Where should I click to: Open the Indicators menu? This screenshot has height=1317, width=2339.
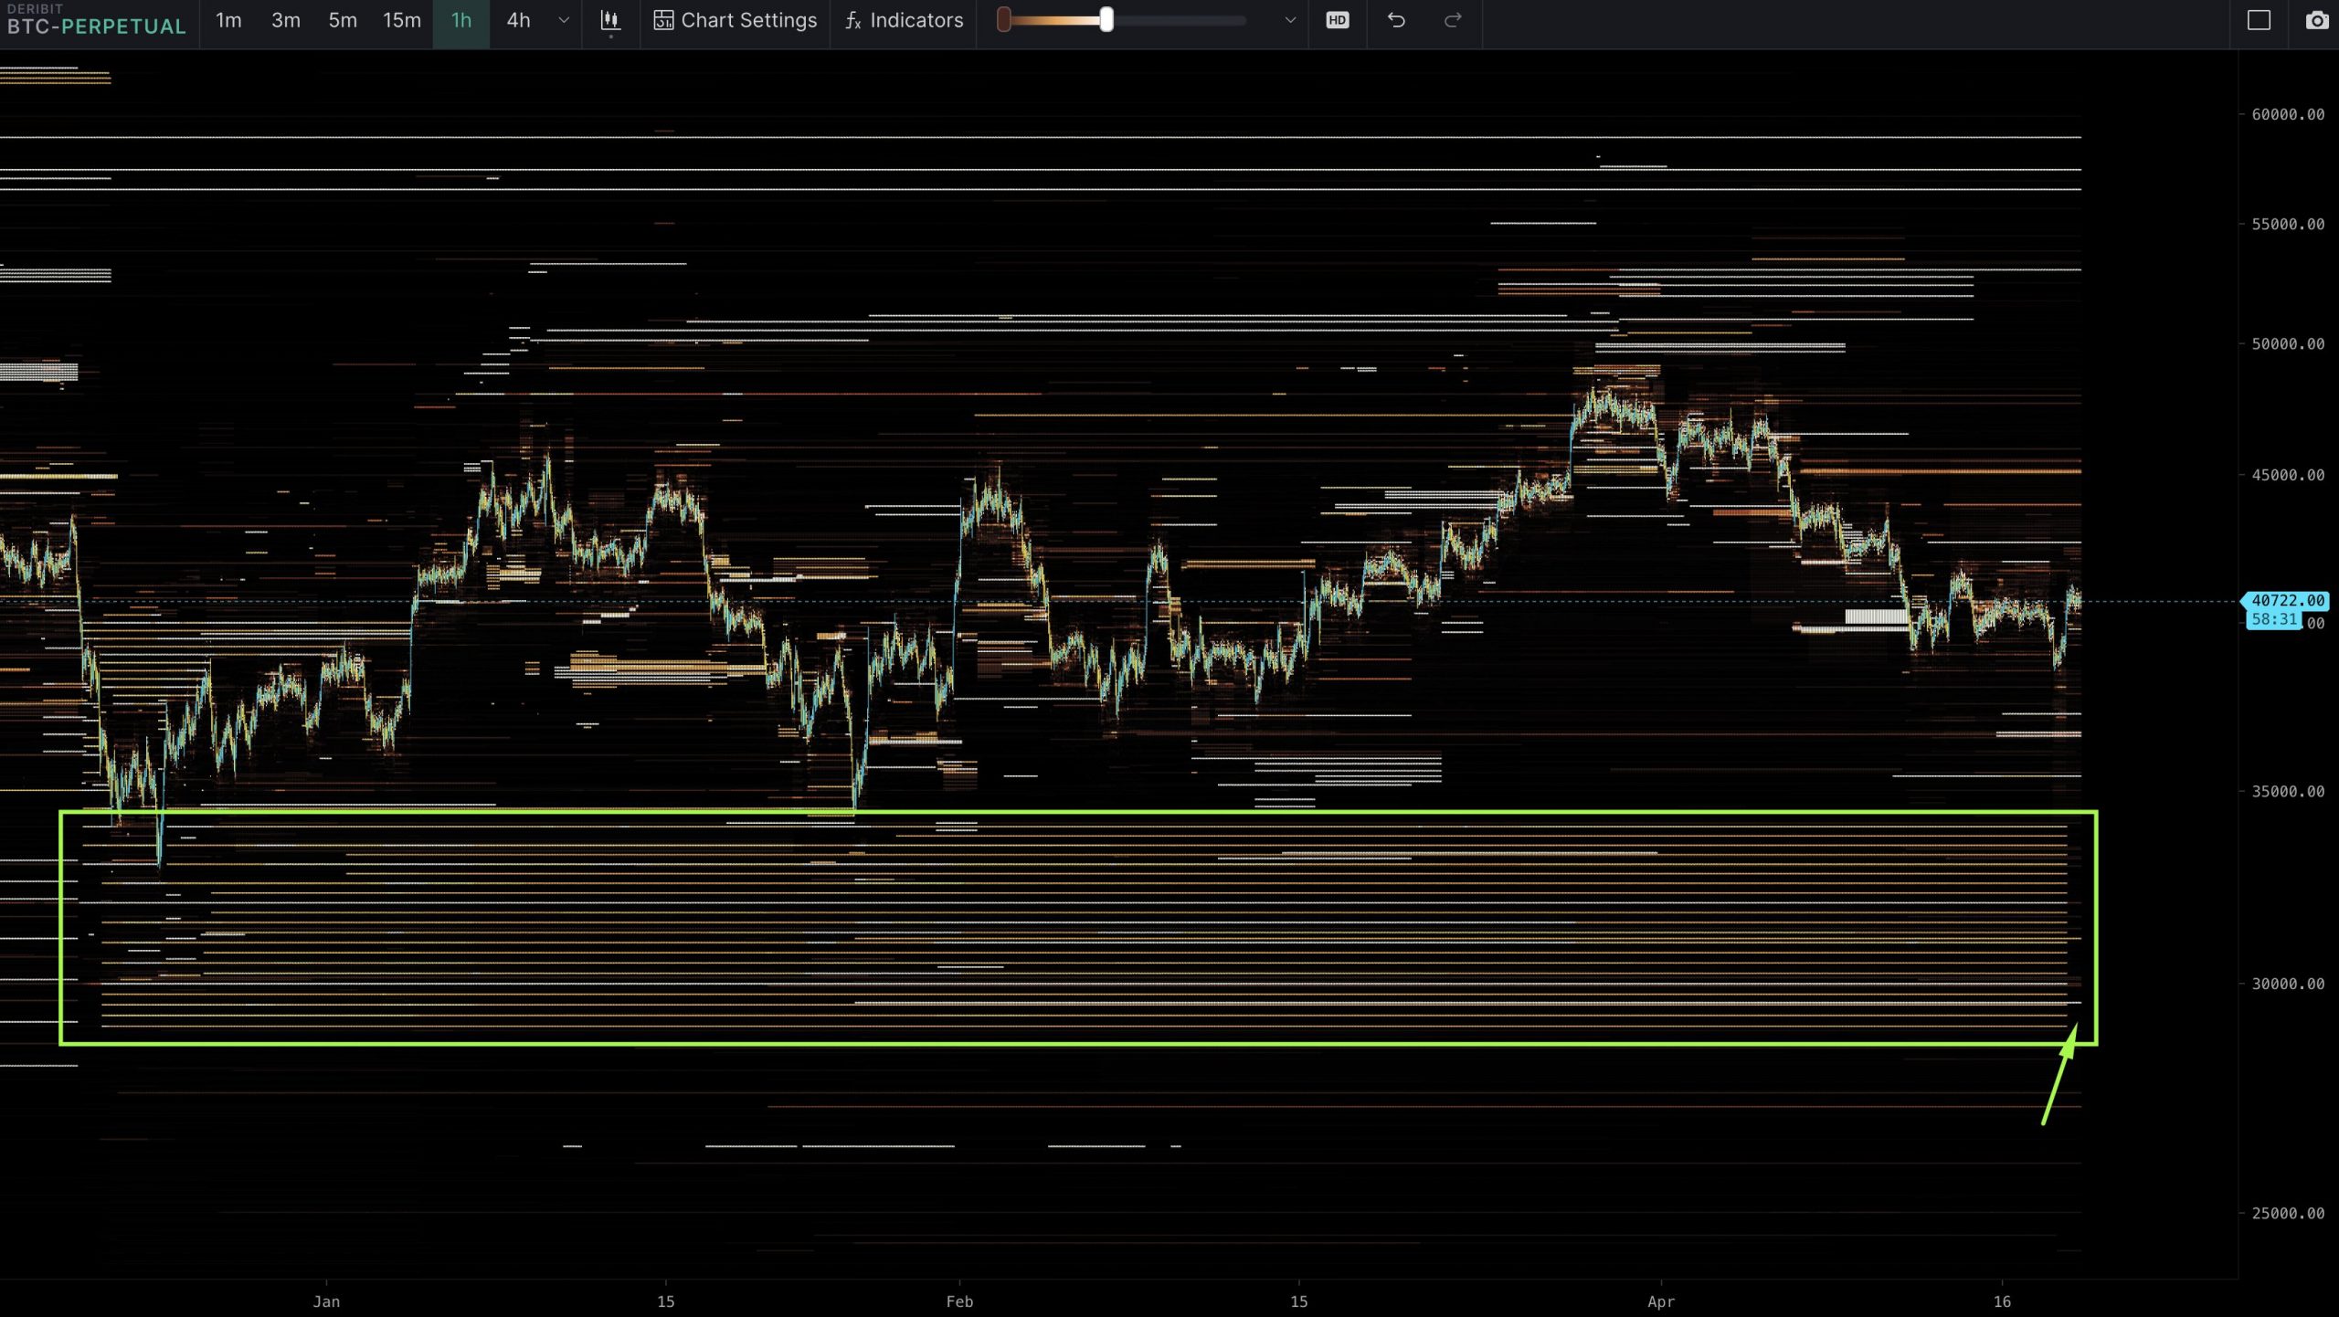(904, 20)
